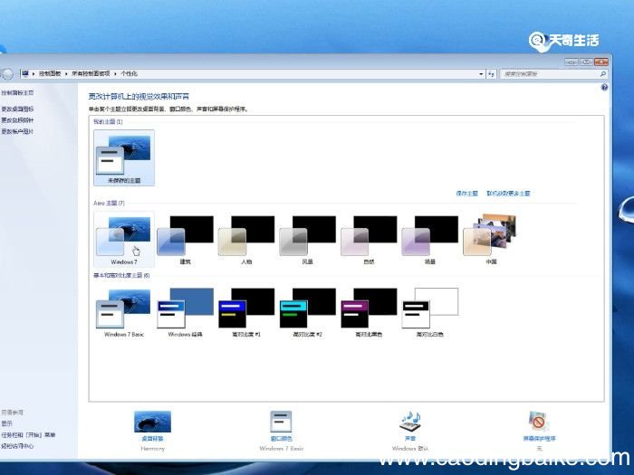
Task: Expand arrow before 控制面板 breadcrumb
Action: point(34,74)
